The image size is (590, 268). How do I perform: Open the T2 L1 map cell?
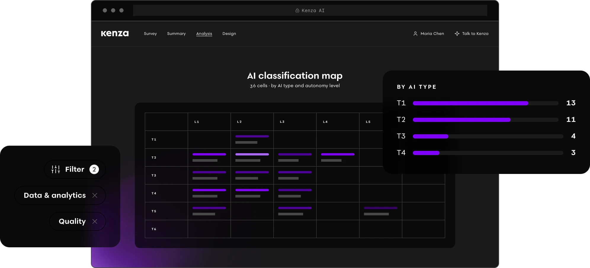(209, 157)
